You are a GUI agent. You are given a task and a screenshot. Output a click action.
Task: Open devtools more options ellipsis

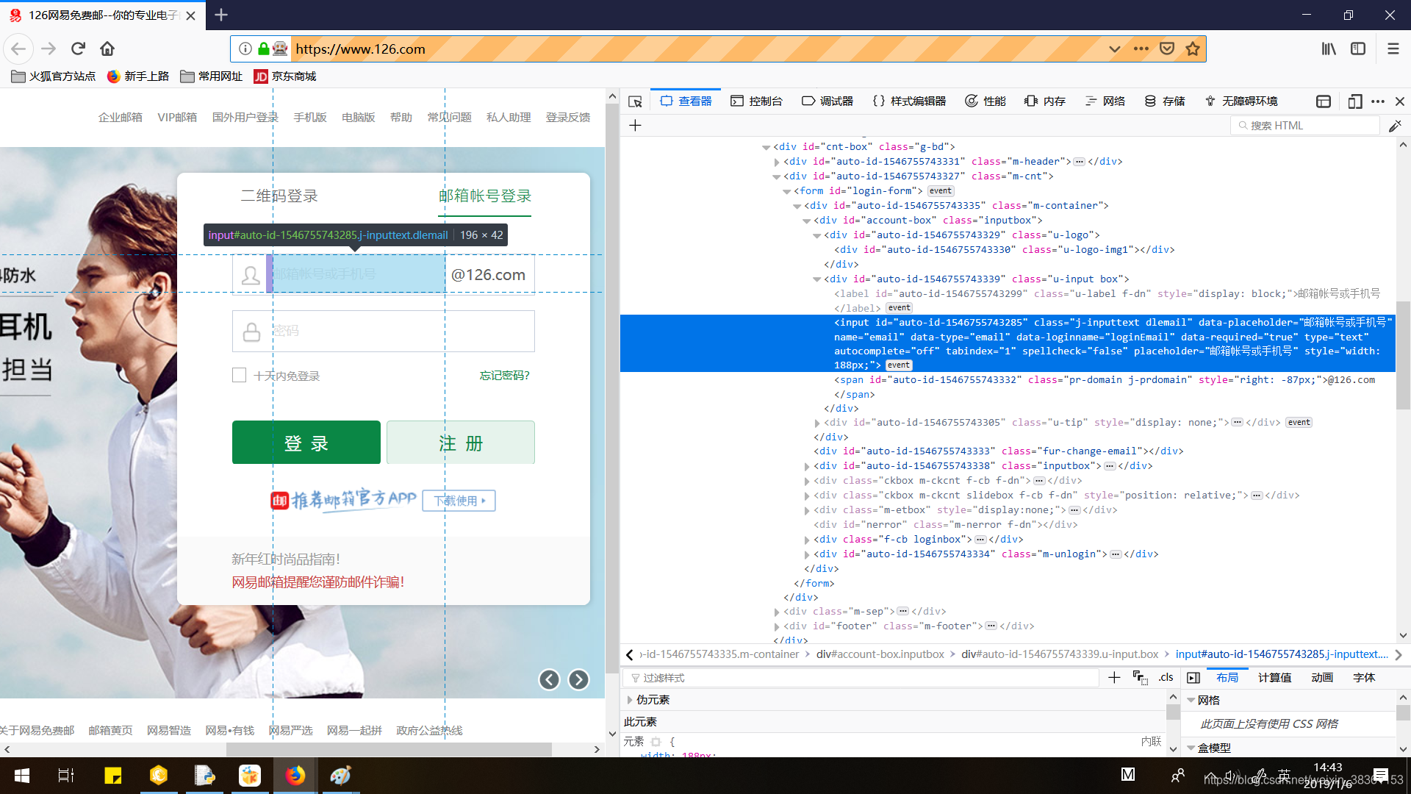point(1378,101)
